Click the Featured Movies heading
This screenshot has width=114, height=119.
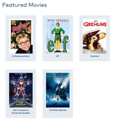(25, 5)
